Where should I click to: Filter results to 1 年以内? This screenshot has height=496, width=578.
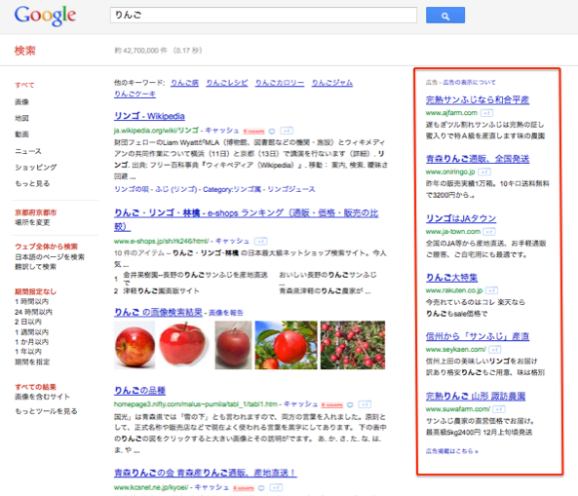click(28, 352)
